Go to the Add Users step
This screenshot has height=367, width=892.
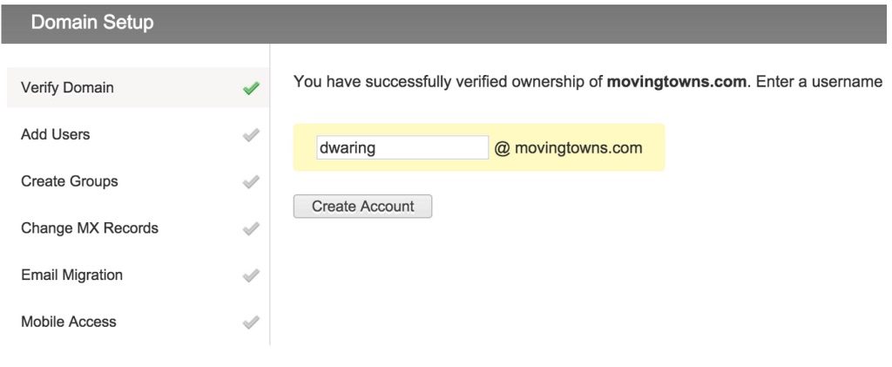[x=138, y=134]
